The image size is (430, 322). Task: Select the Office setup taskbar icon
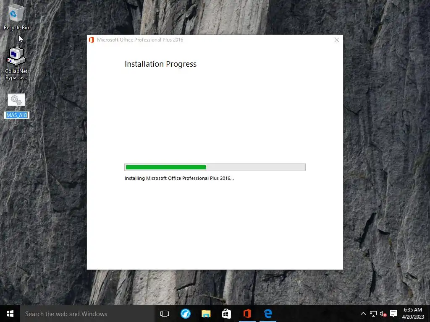point(247,314)
